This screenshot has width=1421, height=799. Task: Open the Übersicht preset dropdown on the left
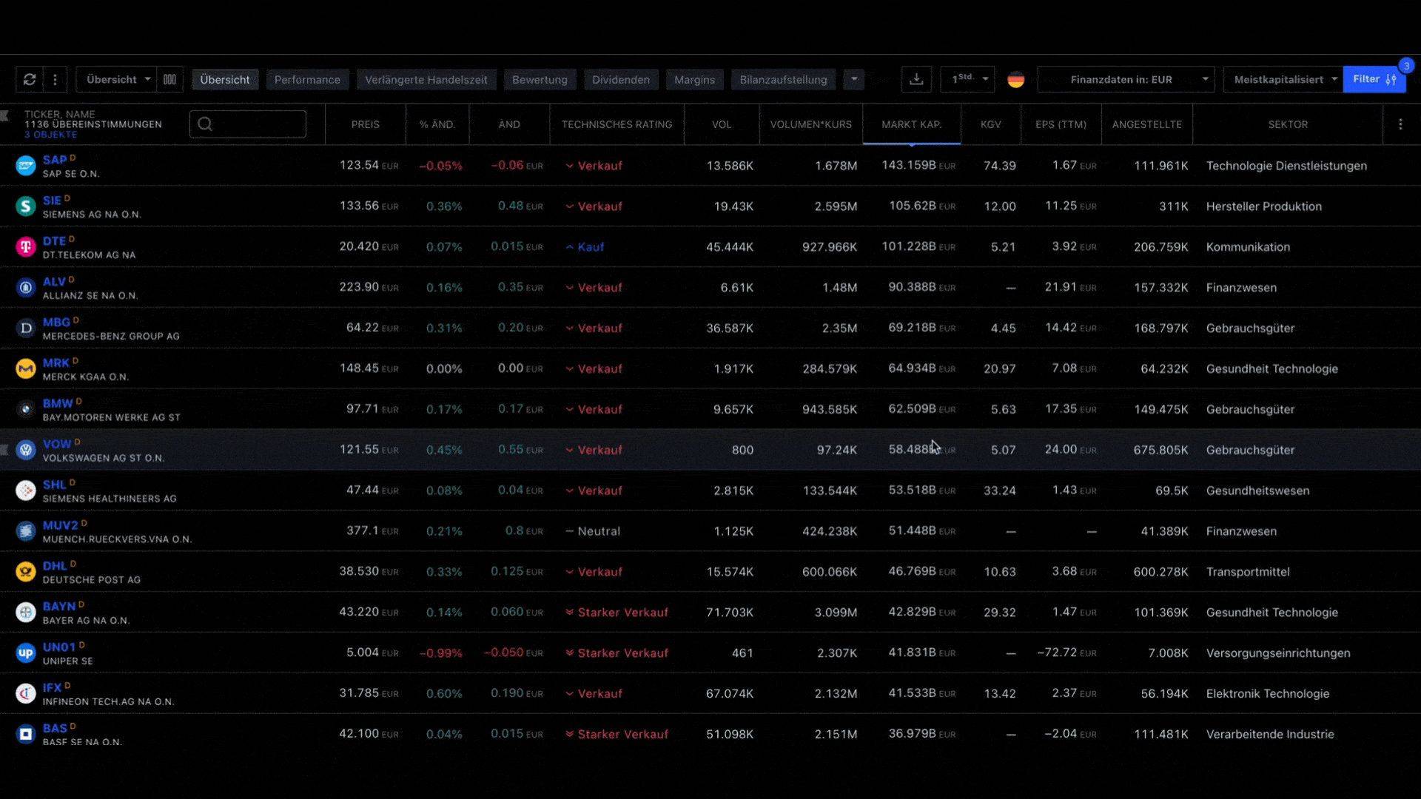click(115, 79)
